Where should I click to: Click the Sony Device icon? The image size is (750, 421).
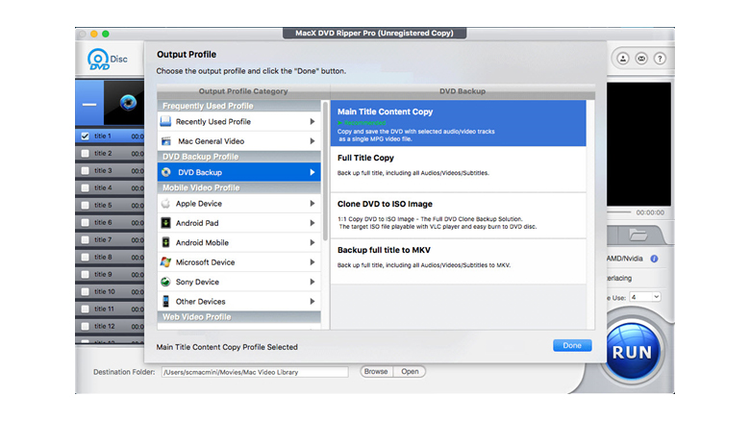click(165, 282)
